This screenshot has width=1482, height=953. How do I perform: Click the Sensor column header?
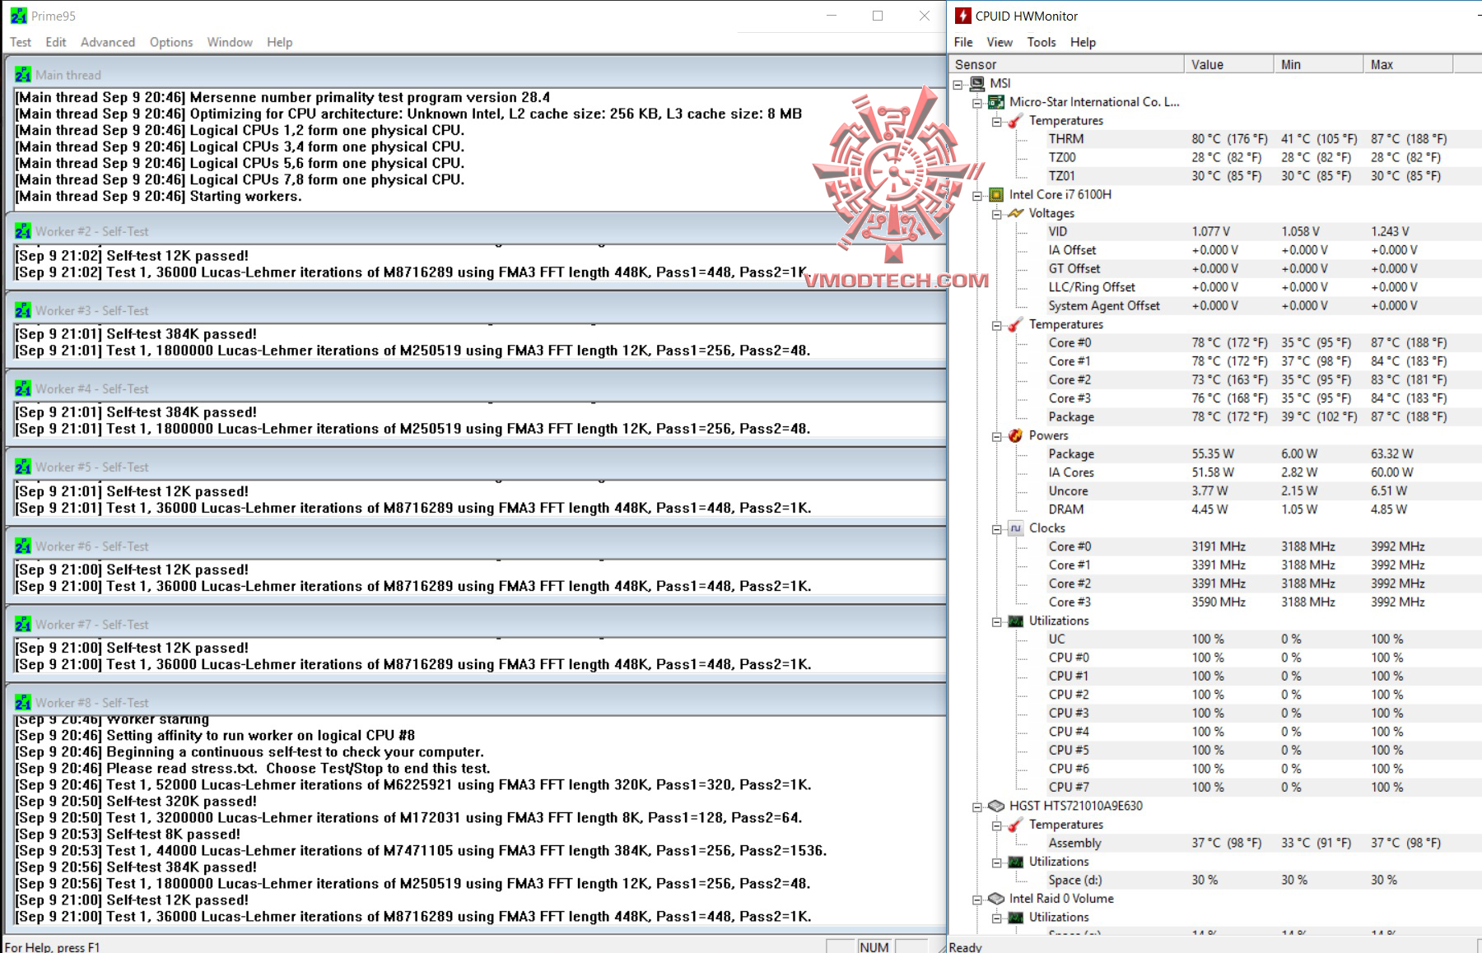(1066, 64)
